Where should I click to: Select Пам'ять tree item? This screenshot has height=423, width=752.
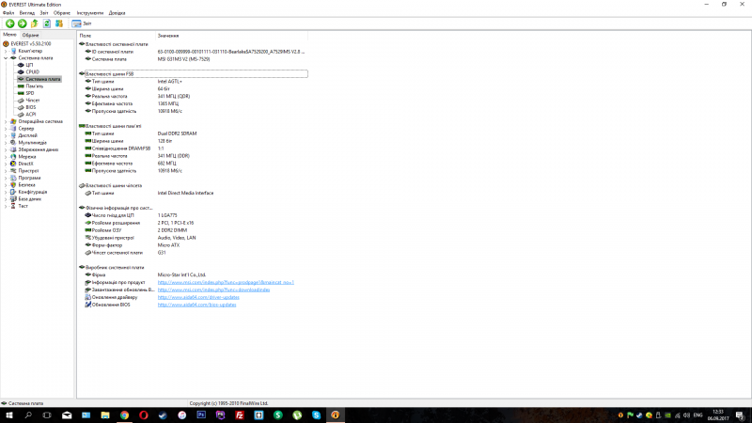34,86
